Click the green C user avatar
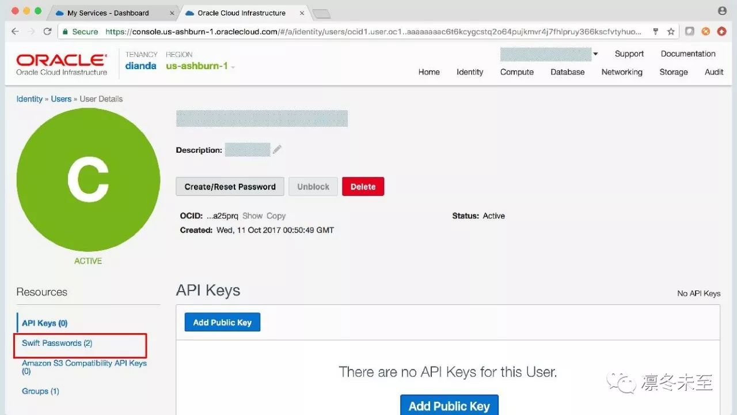This screenshot has width=737, height=415. pos(88,179)
